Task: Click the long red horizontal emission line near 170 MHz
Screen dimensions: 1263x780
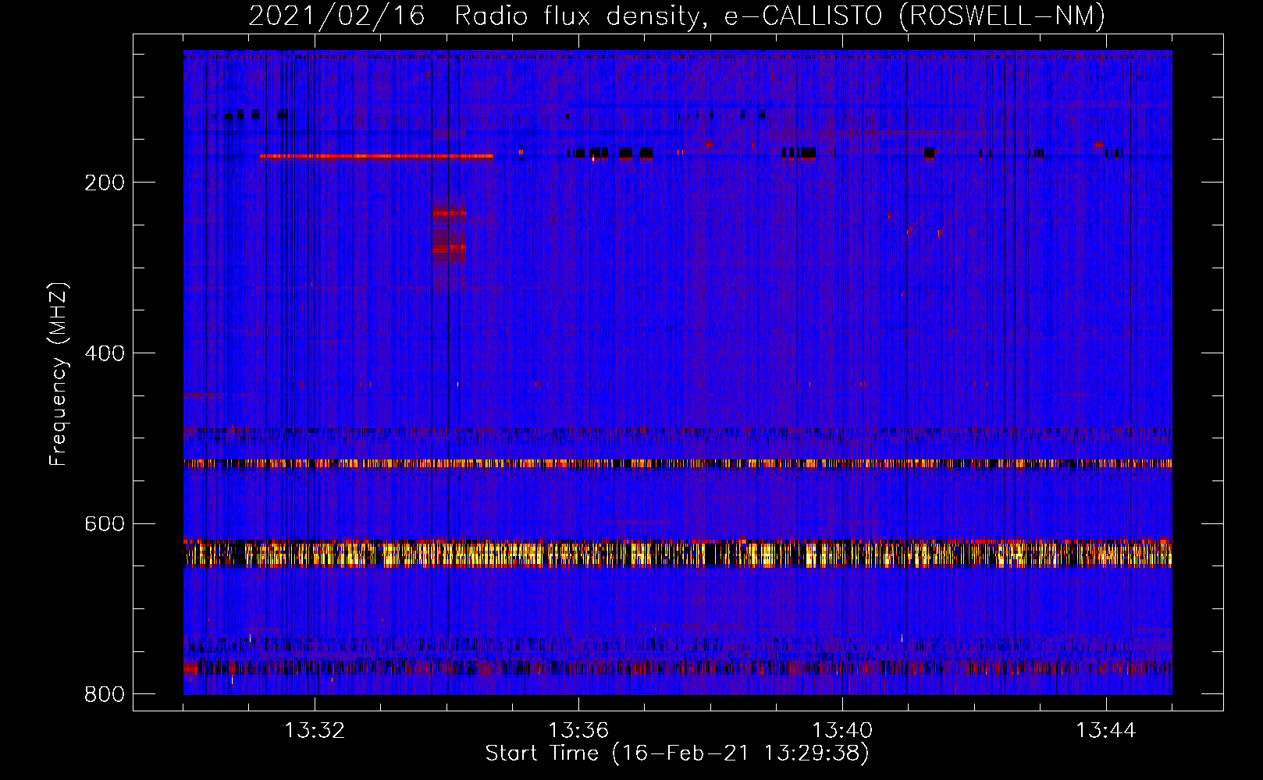Action: pyautogui.click(x=376, y=156)
